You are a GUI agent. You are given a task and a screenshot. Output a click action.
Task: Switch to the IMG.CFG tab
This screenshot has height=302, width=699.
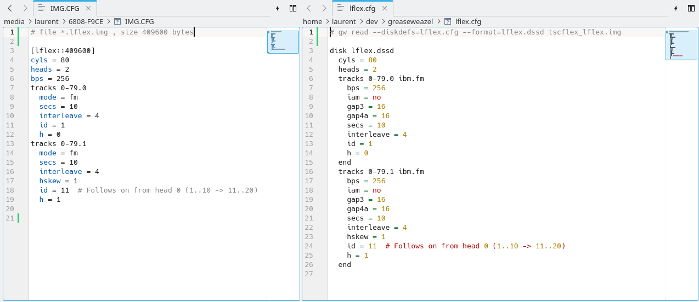point(65,8)
